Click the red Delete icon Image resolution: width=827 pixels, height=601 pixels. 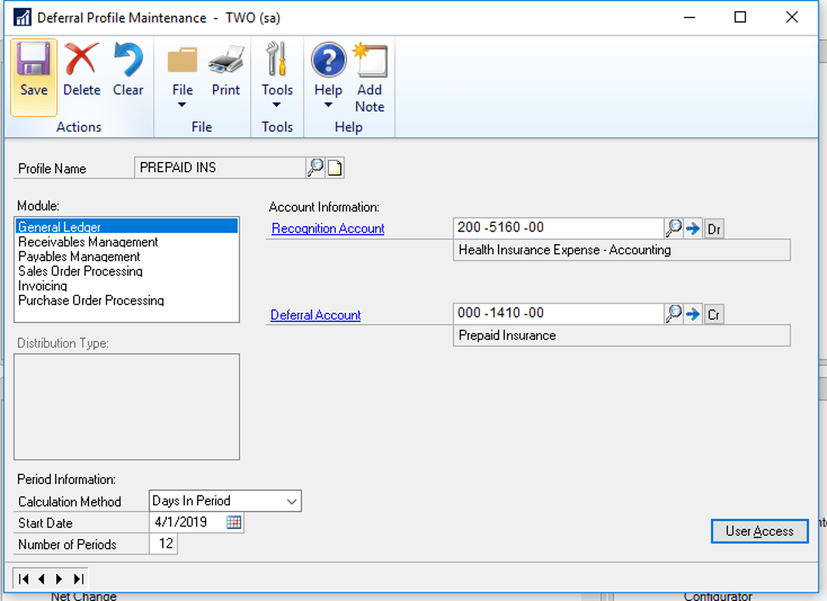[x=81, y=62]
